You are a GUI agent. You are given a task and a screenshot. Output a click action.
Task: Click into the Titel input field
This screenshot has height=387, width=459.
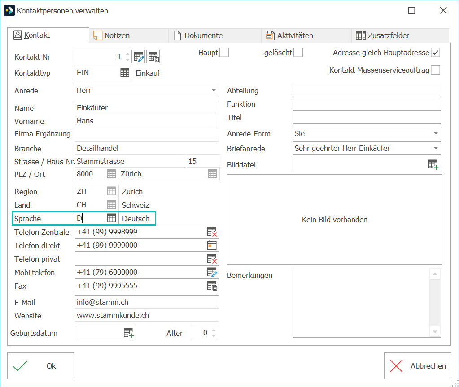[x=367, y=117]
